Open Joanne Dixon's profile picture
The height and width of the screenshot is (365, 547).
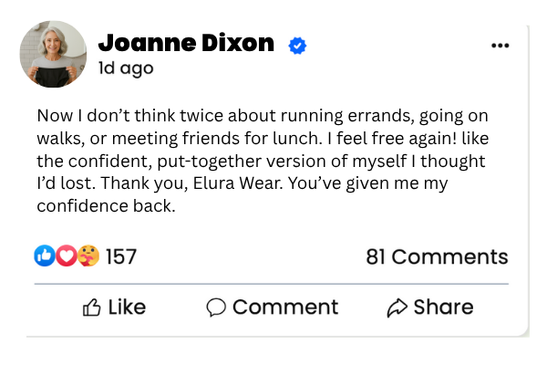(53, 54)
